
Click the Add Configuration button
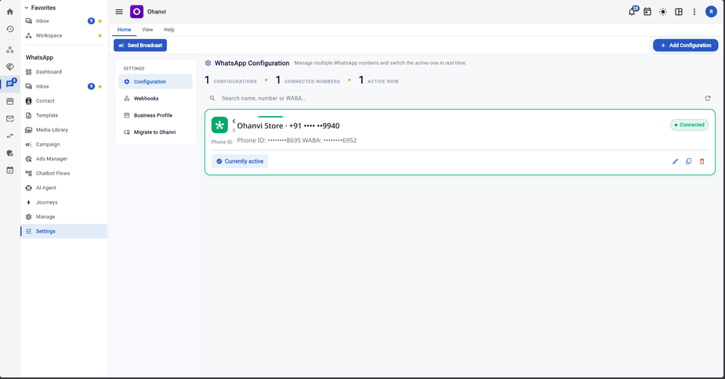tap(685, 45)
